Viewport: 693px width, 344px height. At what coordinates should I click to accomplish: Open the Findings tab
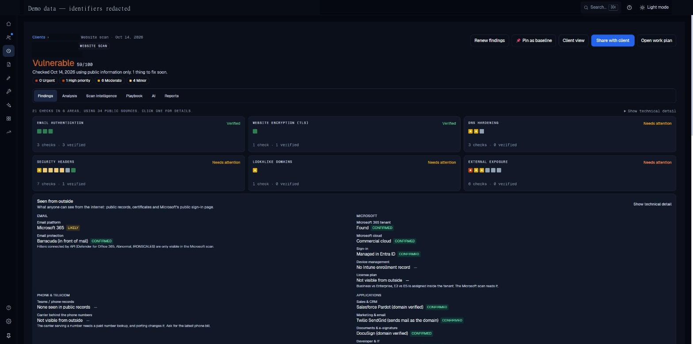46,96
